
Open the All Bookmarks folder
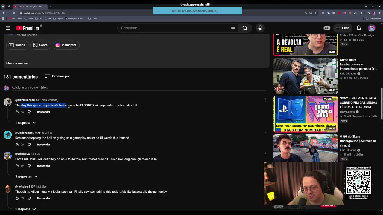pyautogui.click(x=373, y=19)
